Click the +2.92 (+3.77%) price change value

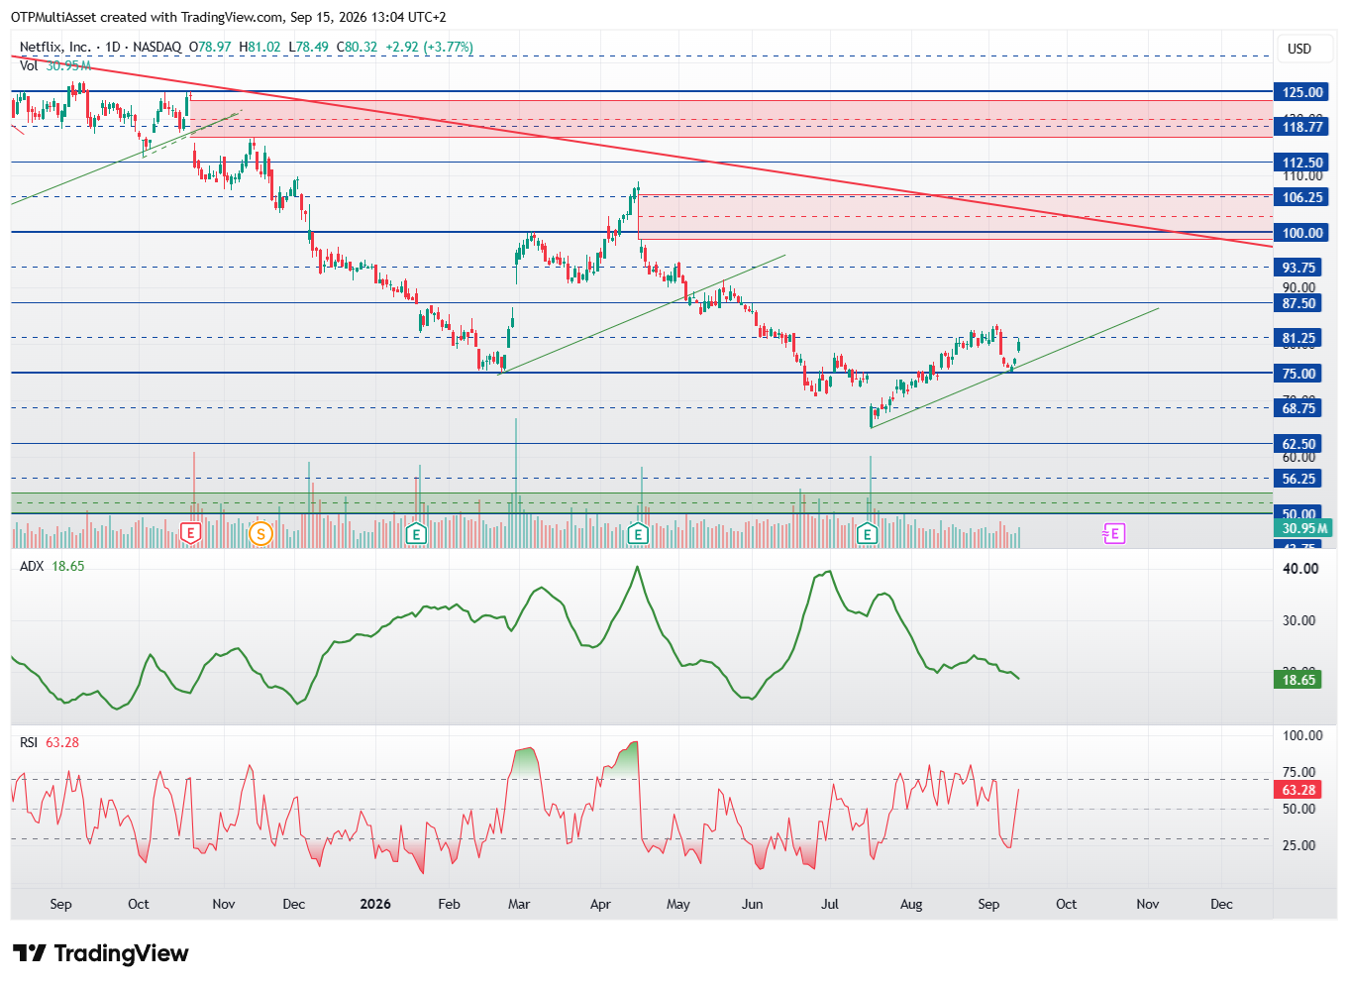coord(429,47)
